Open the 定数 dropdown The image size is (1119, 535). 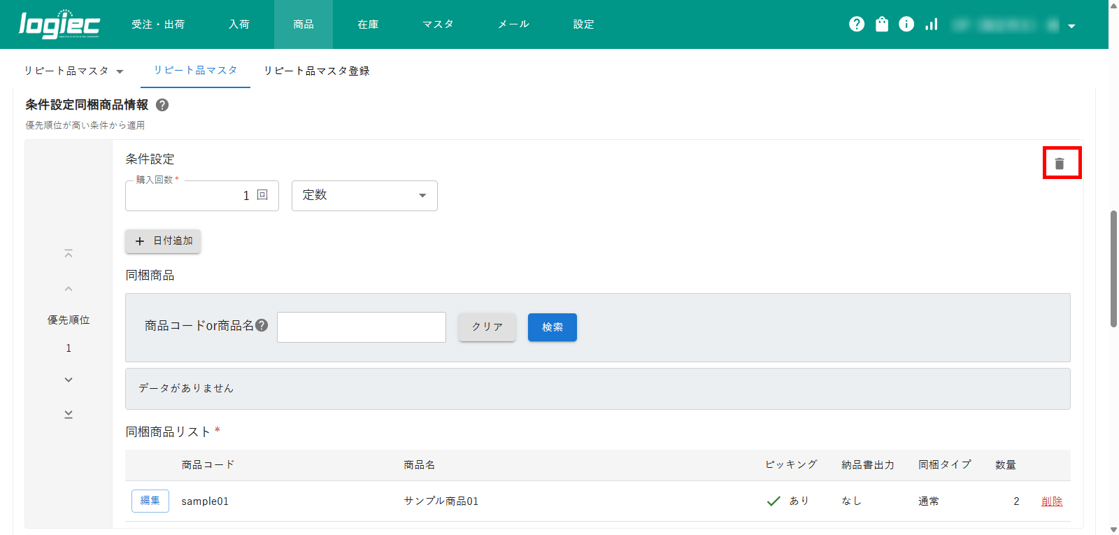pos(364,196)
